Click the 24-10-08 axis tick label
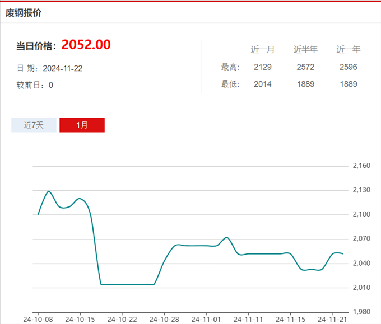This screenshot has width=381, height=324. (38, 320)
